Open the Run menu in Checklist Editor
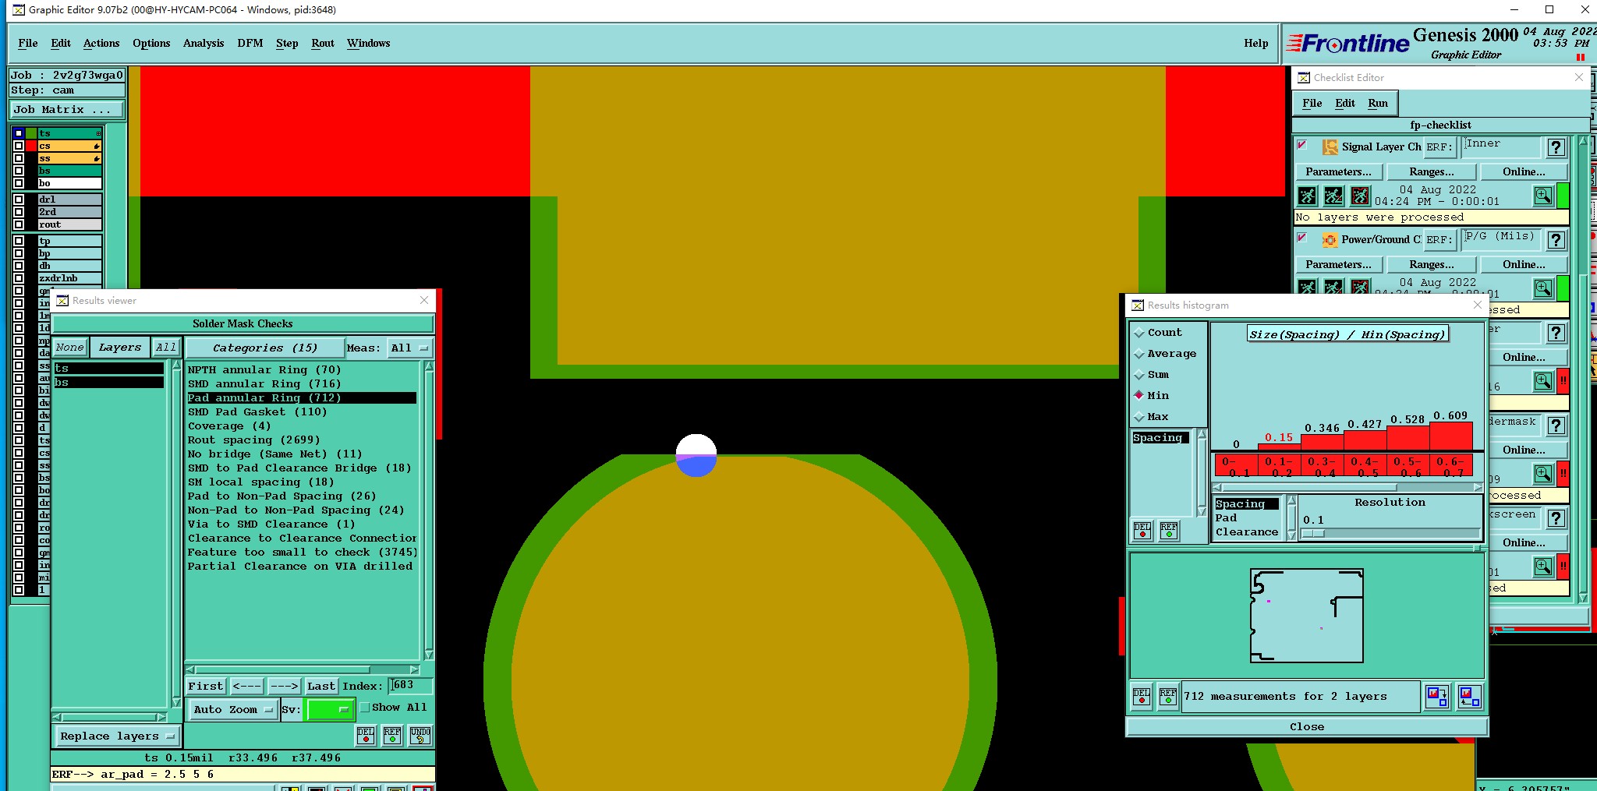1597x791 pixels. [x=1378, y=103]
